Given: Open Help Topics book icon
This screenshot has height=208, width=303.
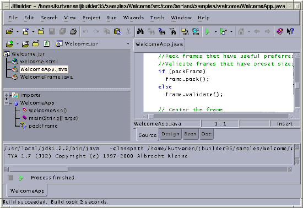Looking at the screenshot, I should click(x=280, y=31).
